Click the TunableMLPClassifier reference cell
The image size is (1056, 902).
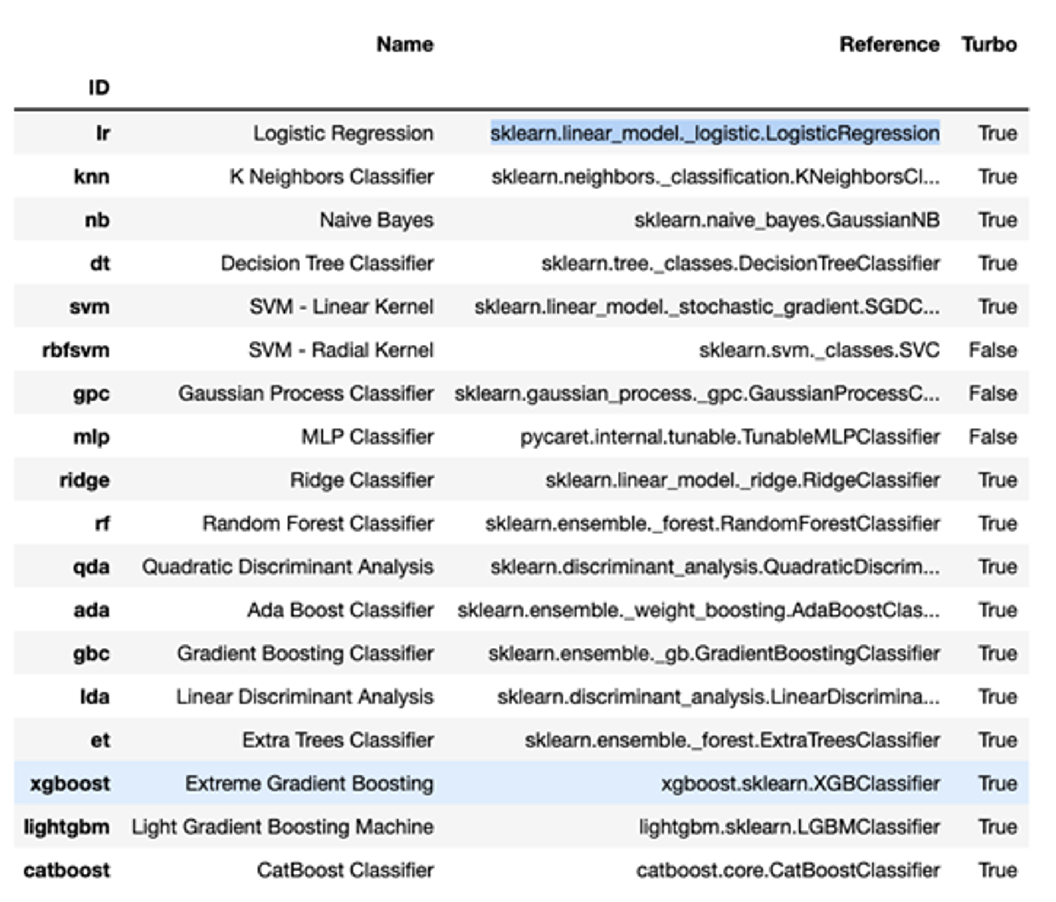click(x=730, y=437)
